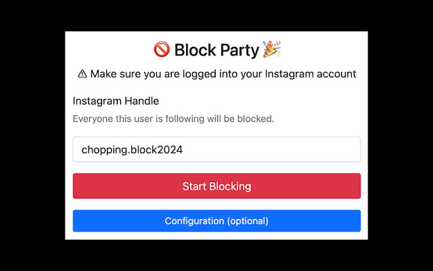Select the Instagram Handle label
The image size is (433, 271).
116,101
